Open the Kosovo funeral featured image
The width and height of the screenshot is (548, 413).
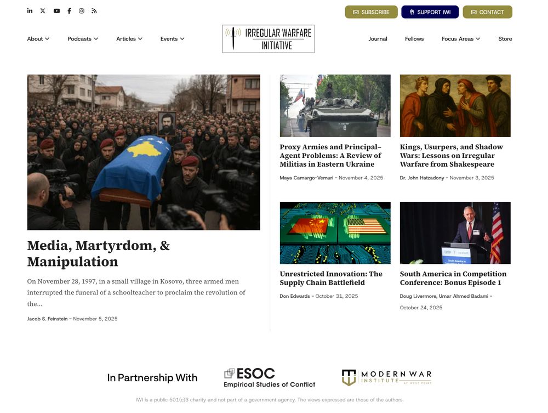[x=144, y=152]
